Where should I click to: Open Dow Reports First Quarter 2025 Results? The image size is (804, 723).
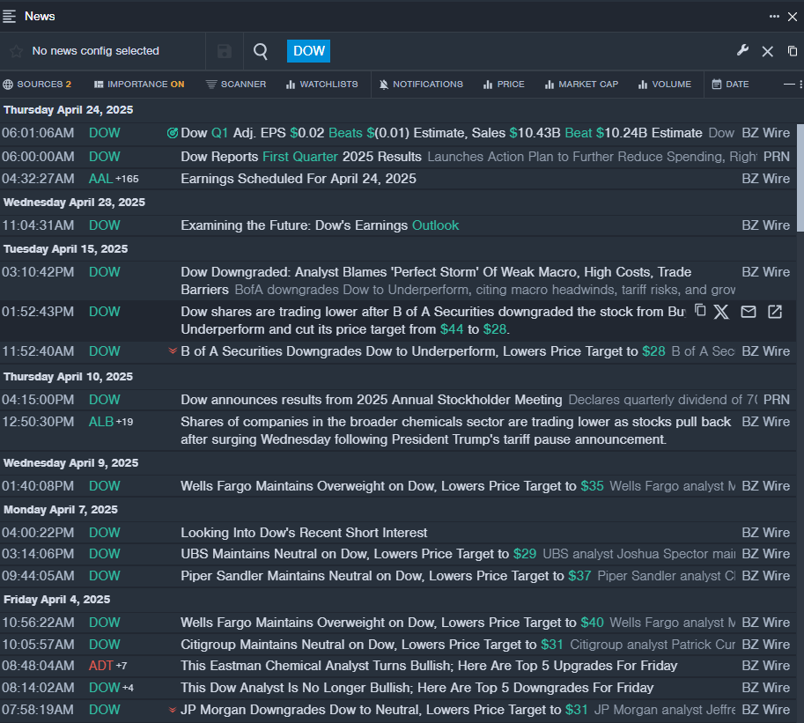click(301, 157)
